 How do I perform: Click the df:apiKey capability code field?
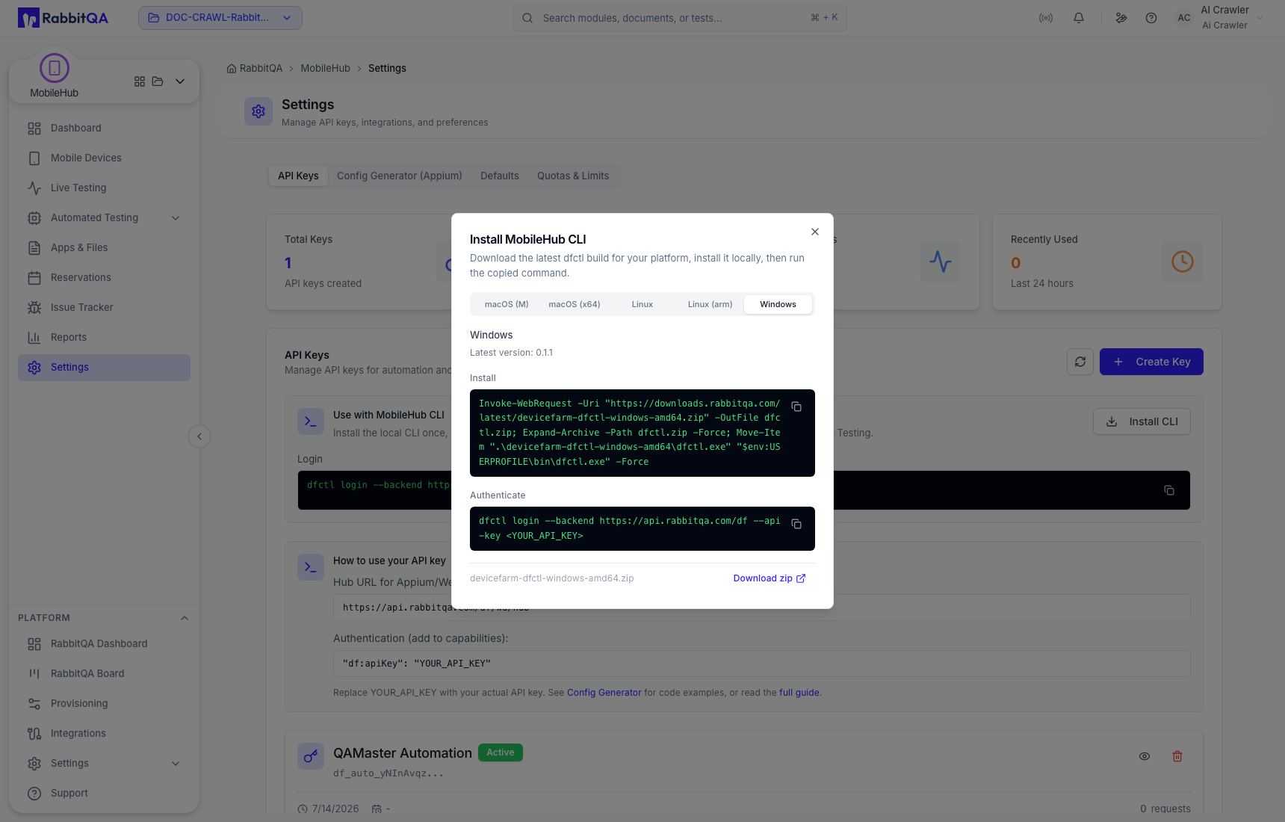click(x=761, y=664)
